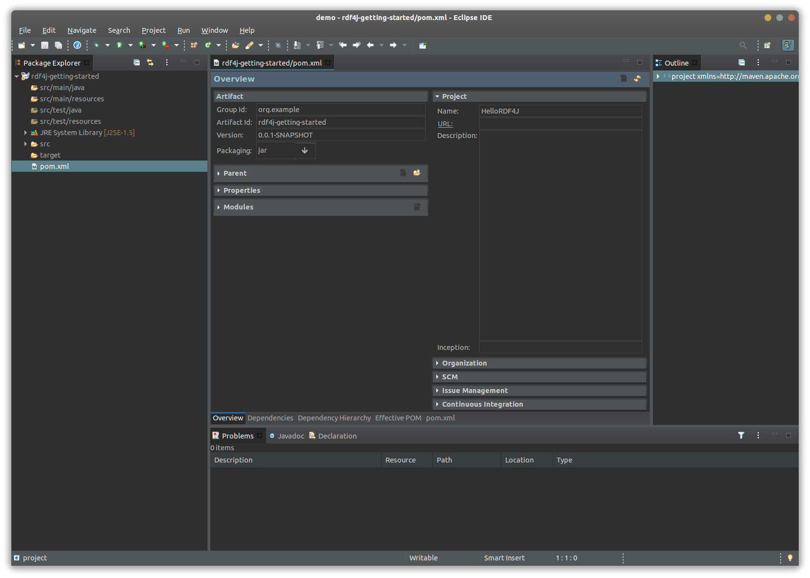Open the Window menu
Viewport: 810px width, 578px height.
(x=215, y=30)
